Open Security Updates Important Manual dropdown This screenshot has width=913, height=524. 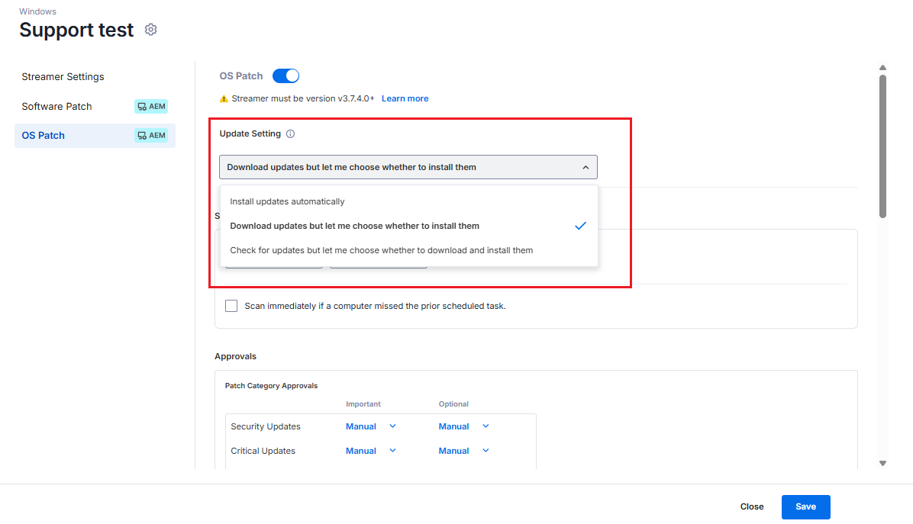371,426
